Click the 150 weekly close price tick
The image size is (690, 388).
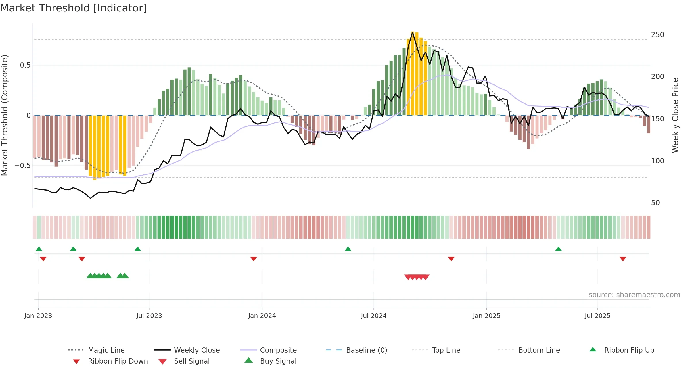658,119
